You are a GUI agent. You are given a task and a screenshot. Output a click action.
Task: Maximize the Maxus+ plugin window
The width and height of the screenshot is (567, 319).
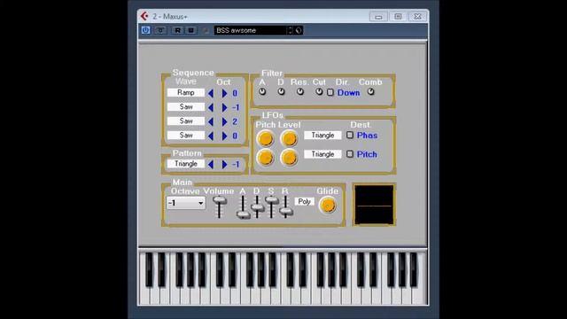coord(398,17)
